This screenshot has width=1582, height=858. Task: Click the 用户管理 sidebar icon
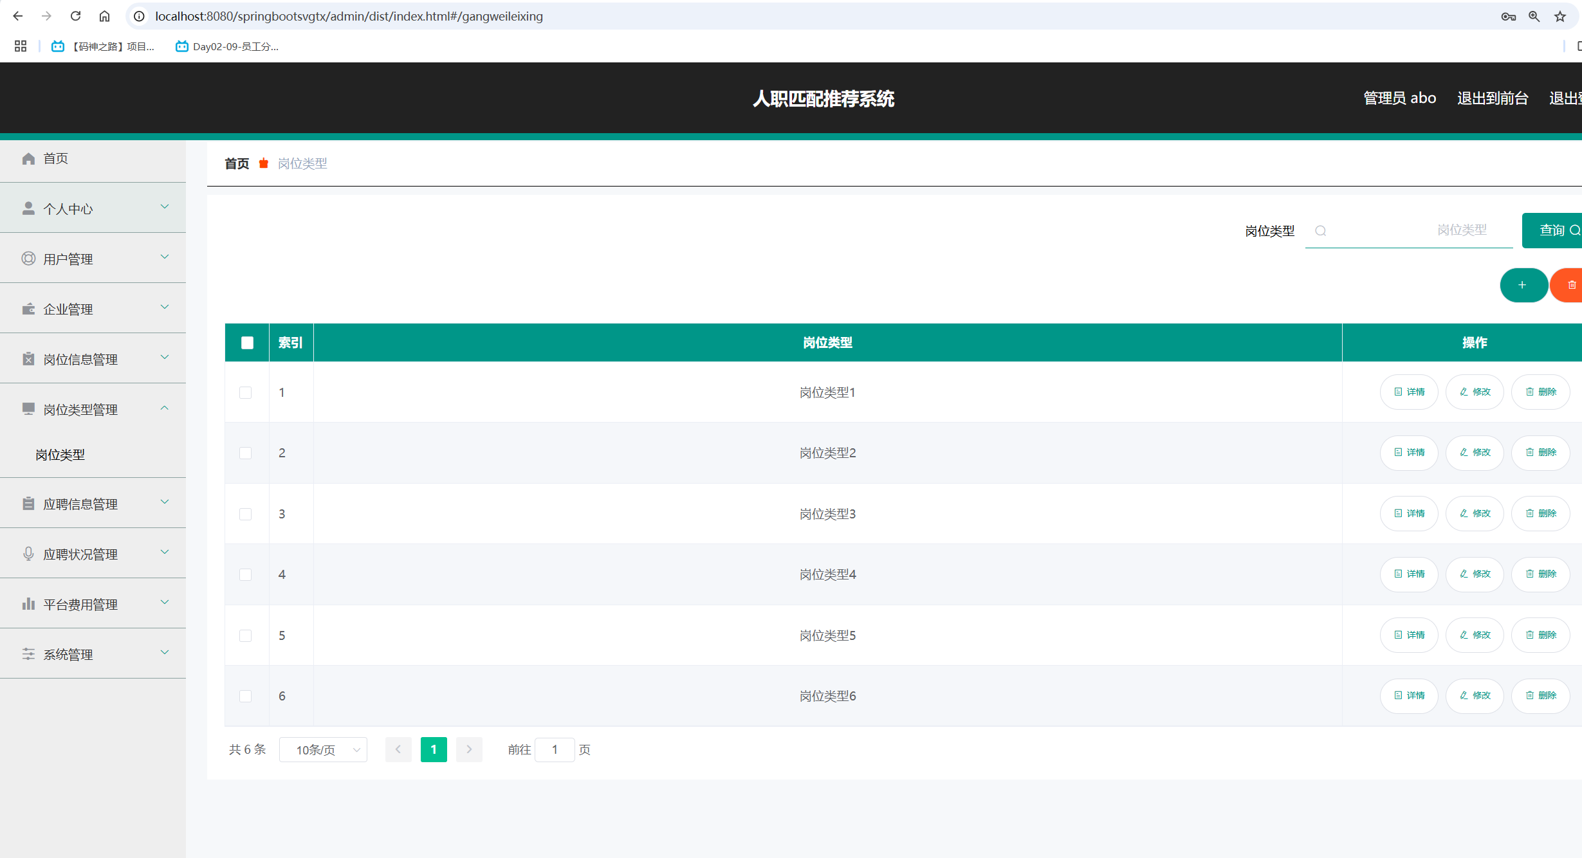pyautogui.click(x=28, y=259)
